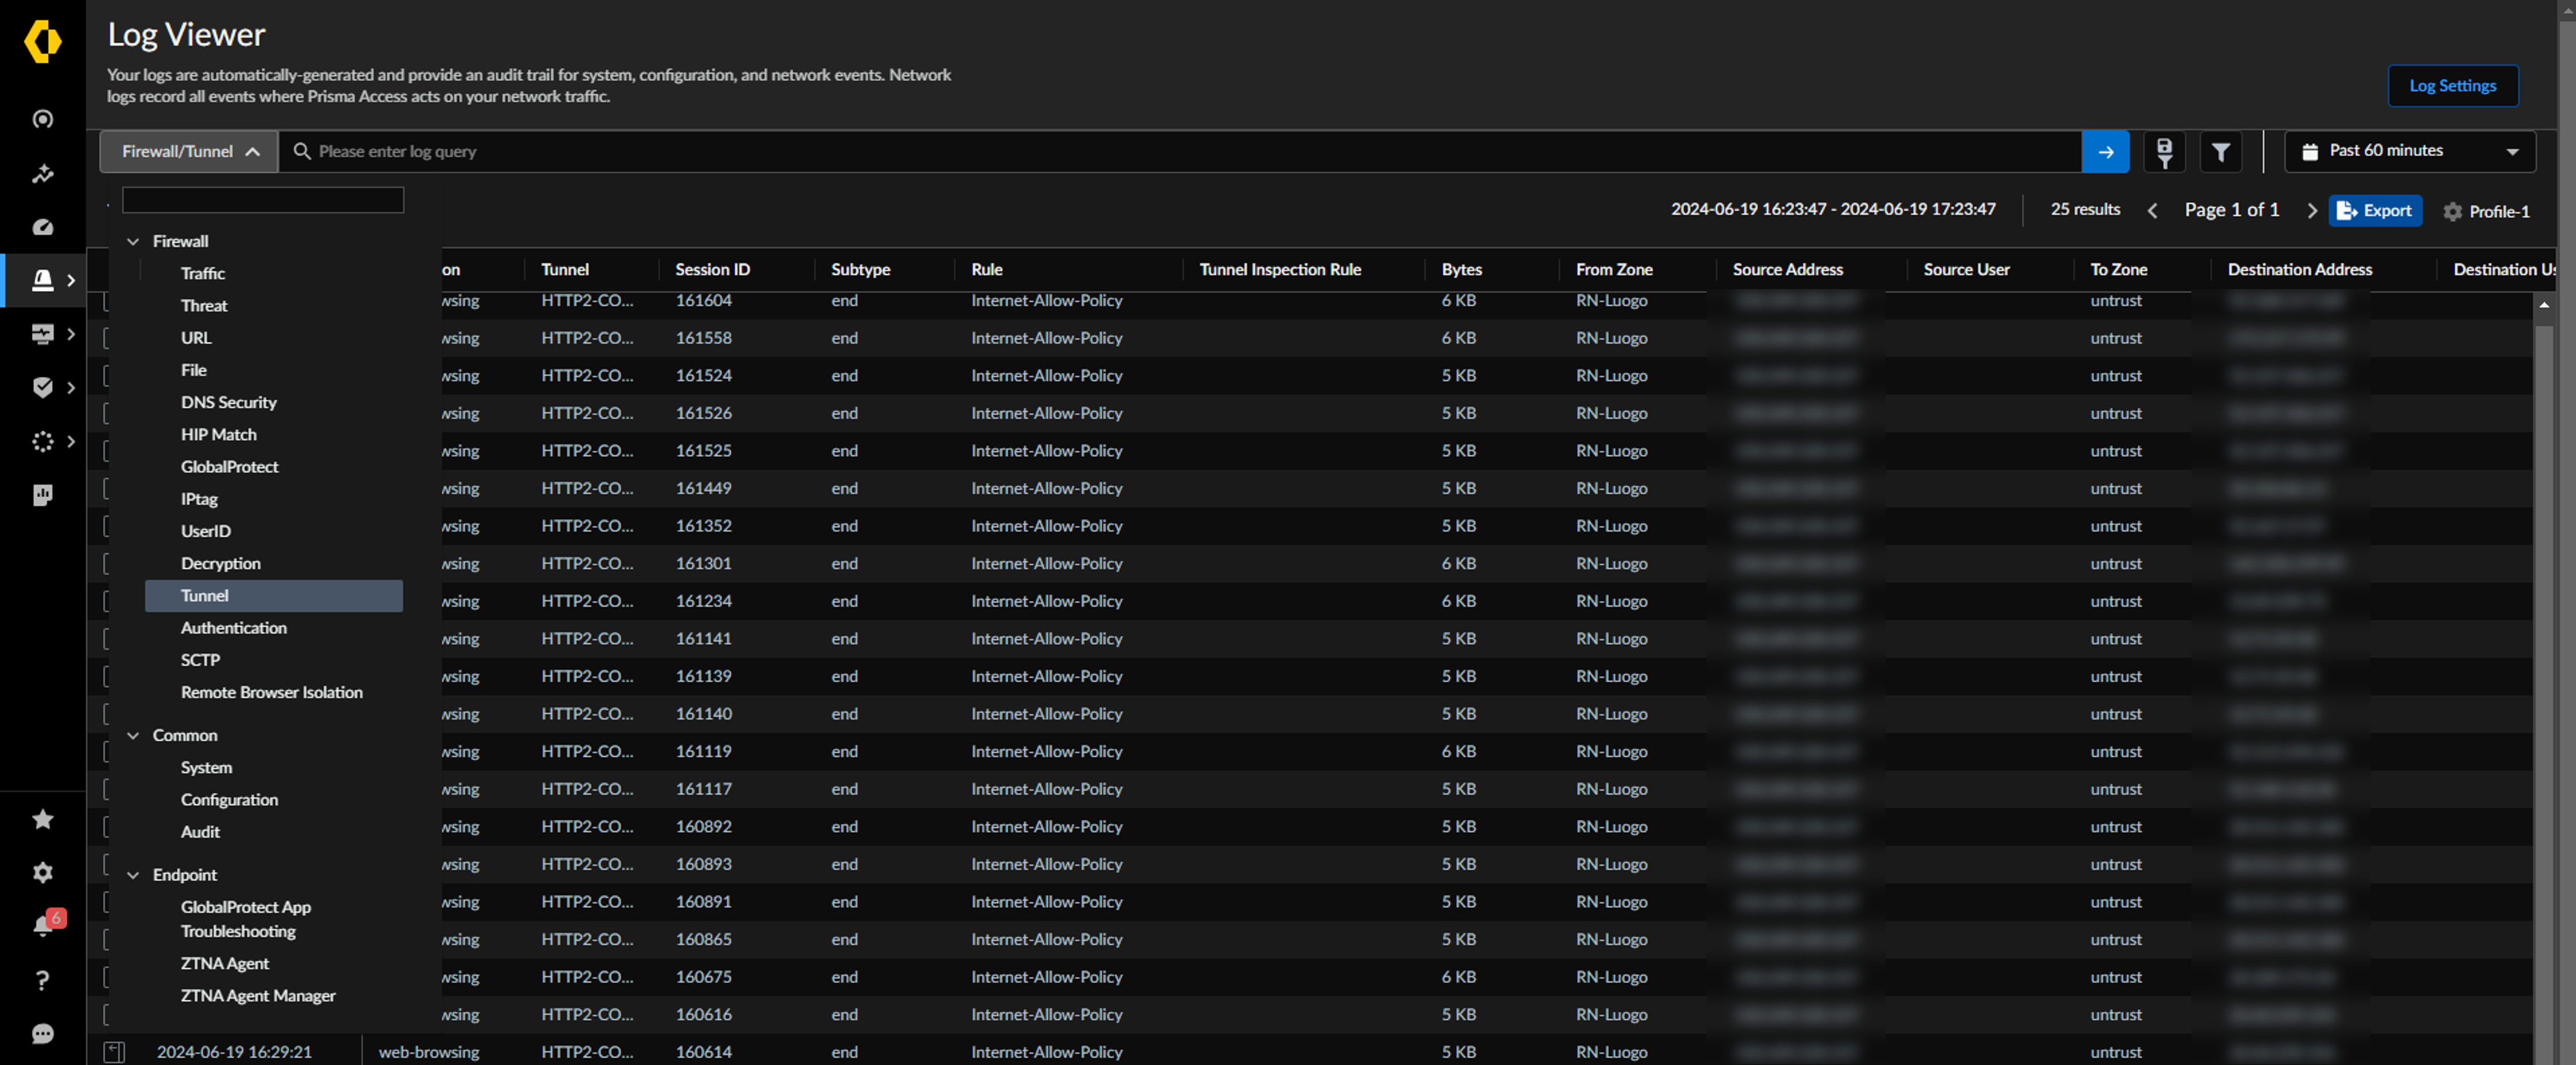This screenshot has width=2576, height=1065.
Task: Click the log type search box in dropdown
Action: (263, 201)
